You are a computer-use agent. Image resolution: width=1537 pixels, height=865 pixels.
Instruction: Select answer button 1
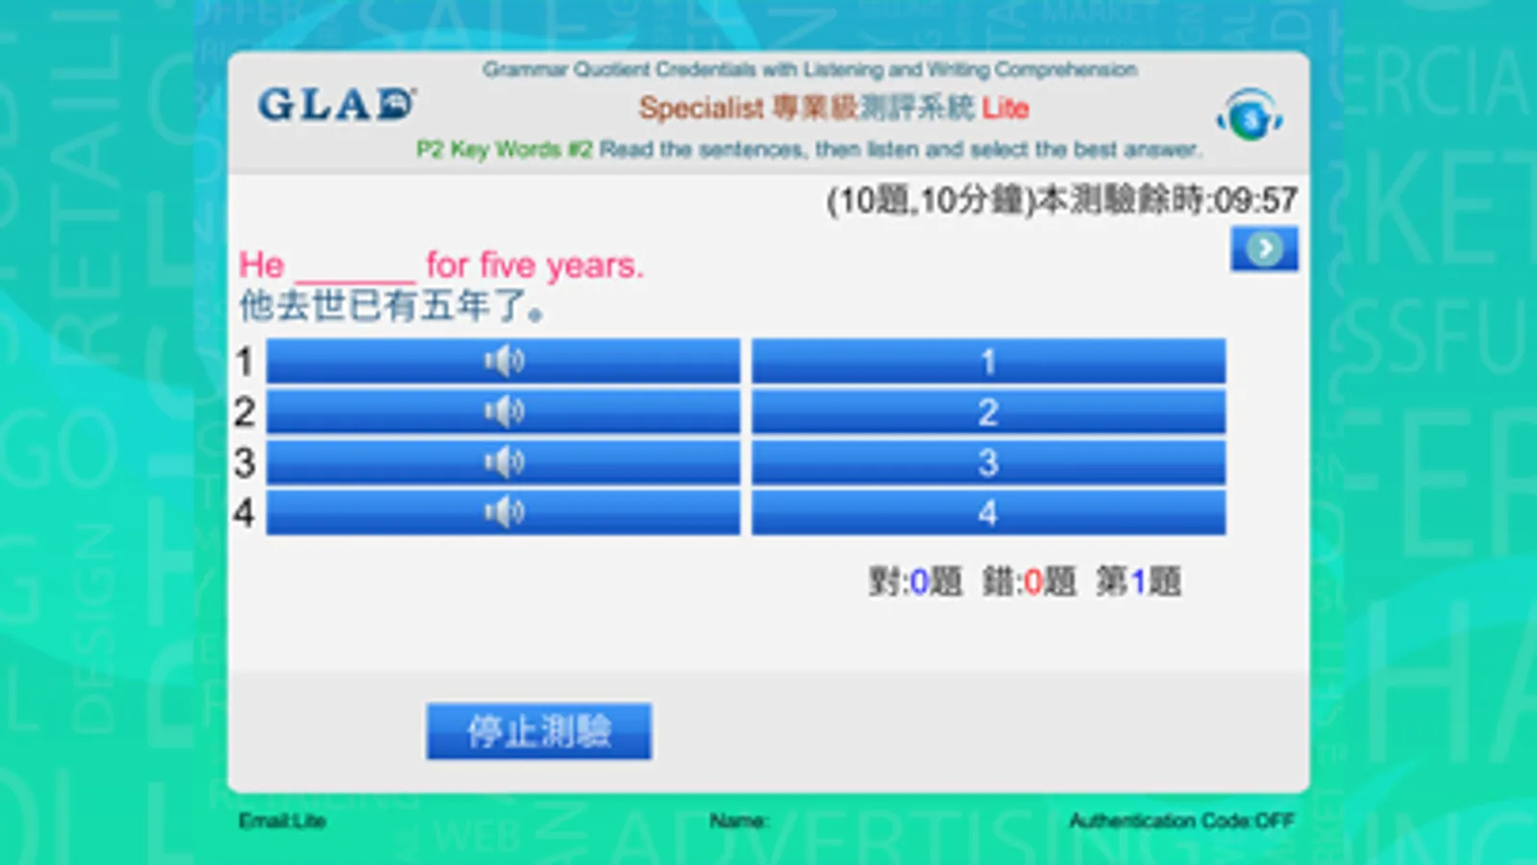988,361
